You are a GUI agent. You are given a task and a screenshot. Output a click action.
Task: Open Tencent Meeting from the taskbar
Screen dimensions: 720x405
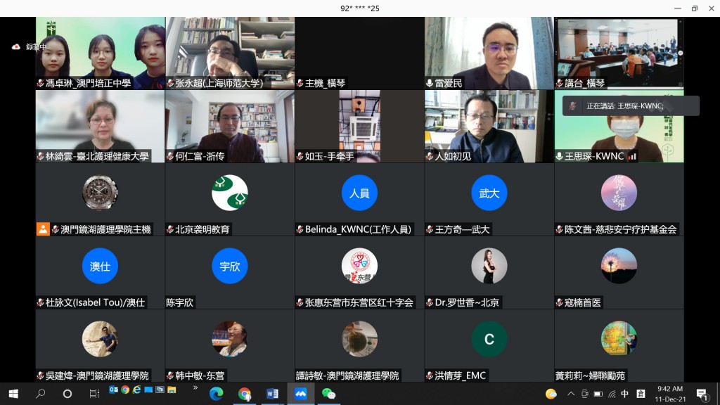click(300, 394)
